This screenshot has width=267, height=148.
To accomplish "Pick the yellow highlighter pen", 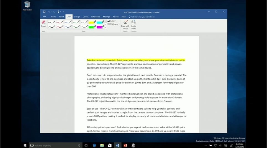I will [92, 22].
